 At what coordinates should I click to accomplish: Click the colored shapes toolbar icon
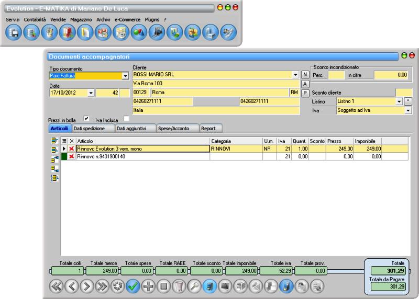click(x=139, y=32)
